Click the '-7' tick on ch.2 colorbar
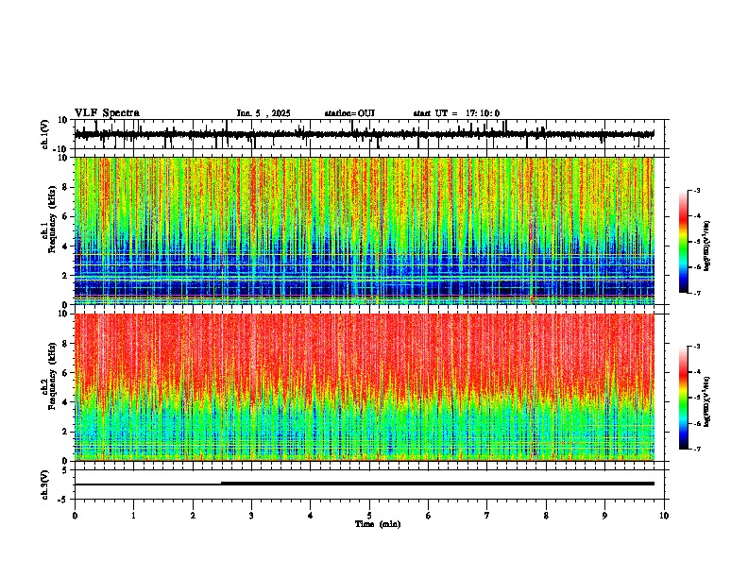The image size is (748, 578). click(696, 449)
